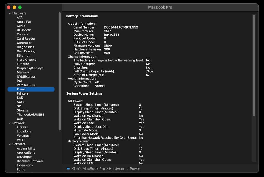264x177 pixels.
Task: Click the sidebar vertical scrollbar
Action: pos(59,71)
